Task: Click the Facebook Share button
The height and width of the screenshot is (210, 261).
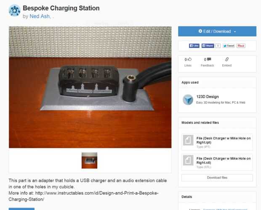Action: click(x=208, y=46)
